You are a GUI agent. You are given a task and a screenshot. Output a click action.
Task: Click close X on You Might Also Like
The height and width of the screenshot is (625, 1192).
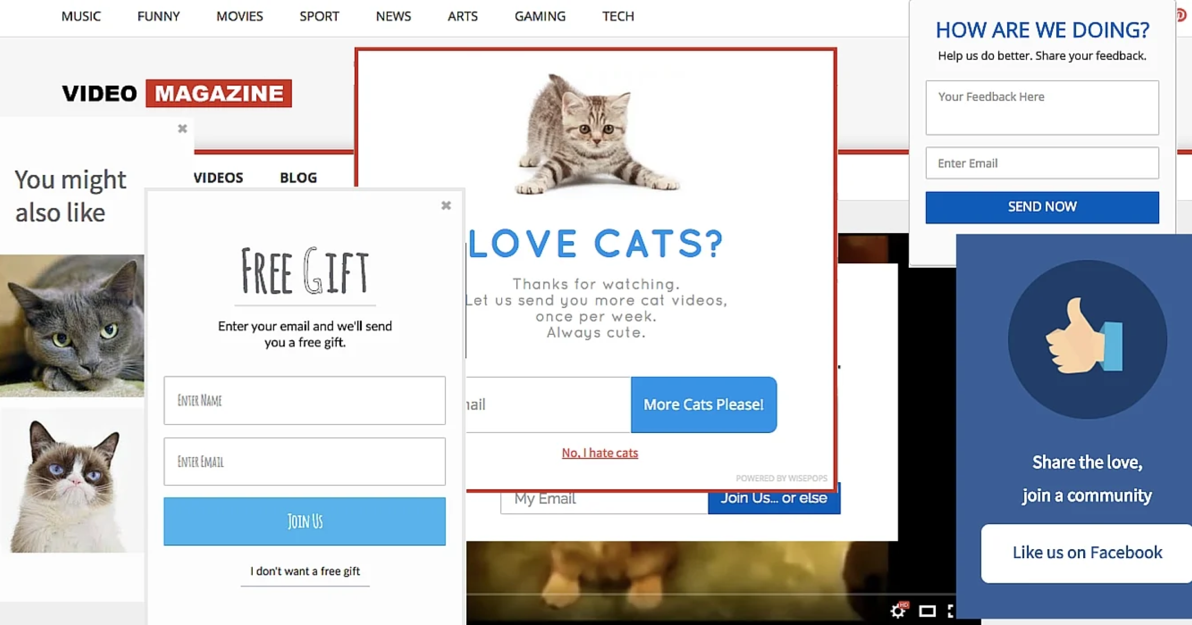(x=181, y=129)
